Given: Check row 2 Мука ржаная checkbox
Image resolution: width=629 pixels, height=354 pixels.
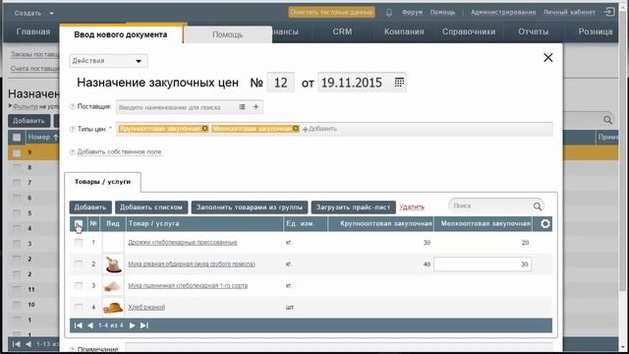Looking at the screenshot, I should coord(79,264).
